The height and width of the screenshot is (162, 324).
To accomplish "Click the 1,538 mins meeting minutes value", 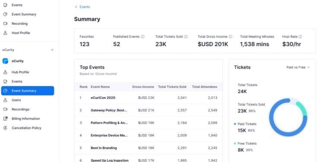I will (254, 44).
